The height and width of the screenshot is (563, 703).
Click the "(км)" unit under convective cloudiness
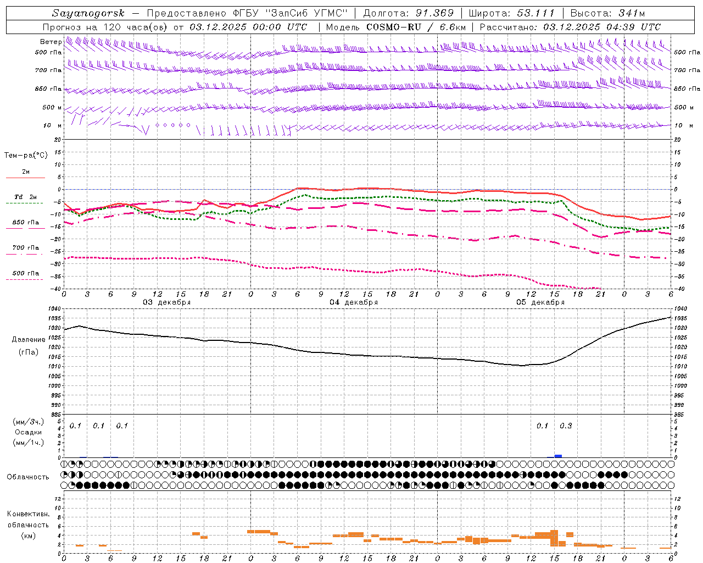[x=28, y=536]
